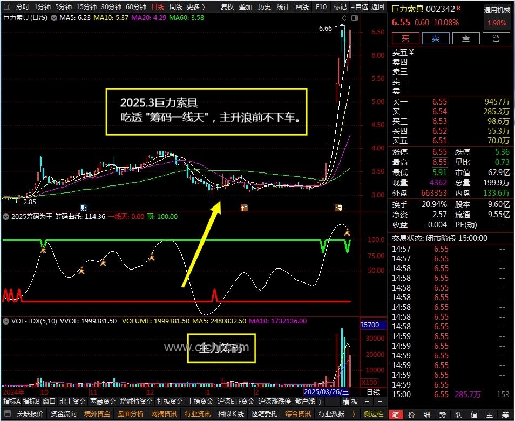Click the 复权 adjustment button

(x=227, y=7)
